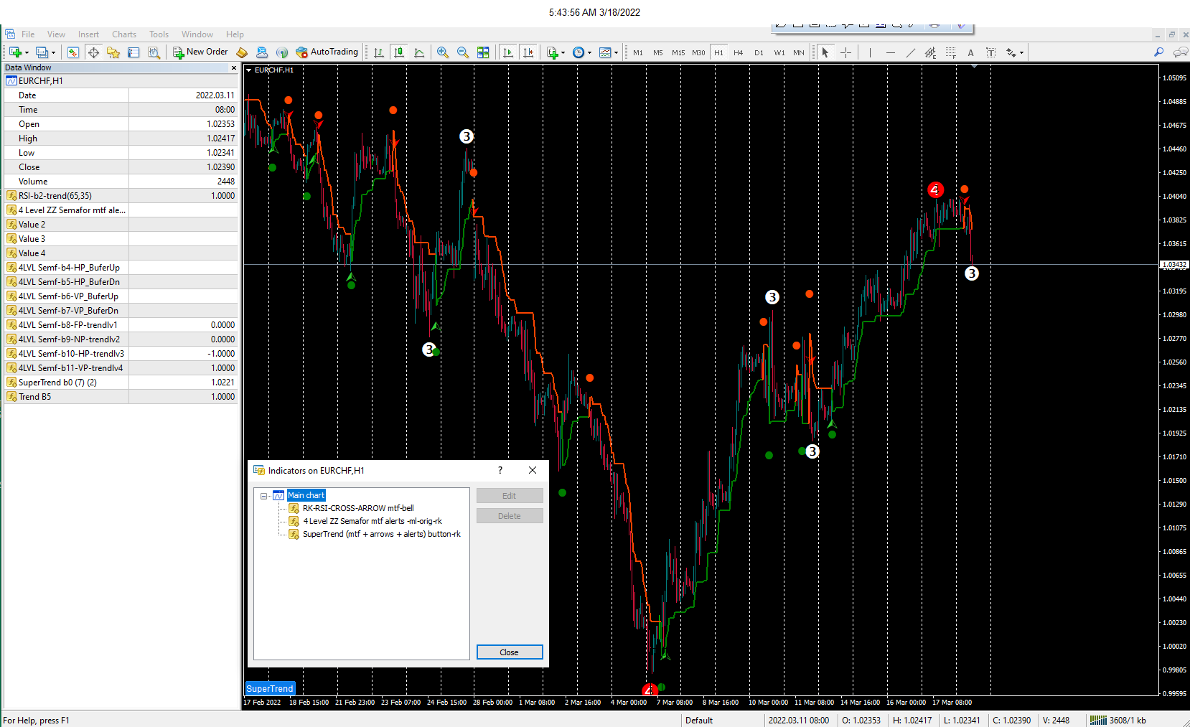The image size is (1190, 727).
Task: Open the Insert menu
Action: coord(88,34)
